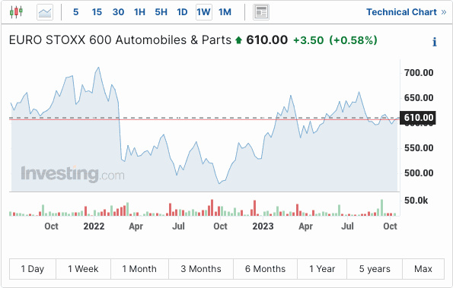Show the 5 years range
The image size is (453, 288).
click(375, 269)
